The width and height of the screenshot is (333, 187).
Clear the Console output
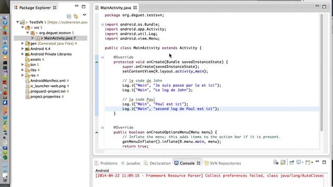276,163
